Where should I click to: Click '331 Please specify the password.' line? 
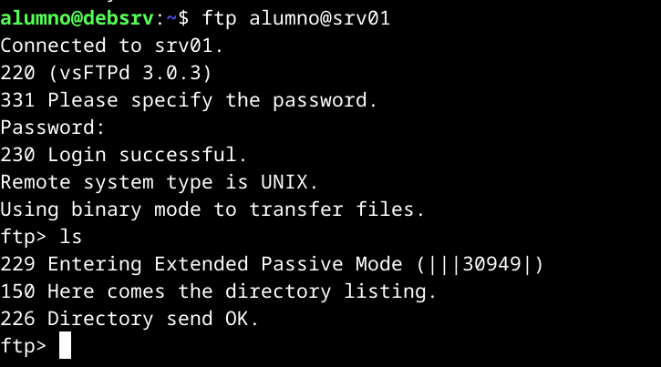(189, 99)
